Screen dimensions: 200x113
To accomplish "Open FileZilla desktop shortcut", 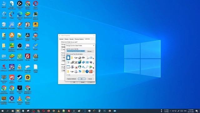I will click(27, 57).
